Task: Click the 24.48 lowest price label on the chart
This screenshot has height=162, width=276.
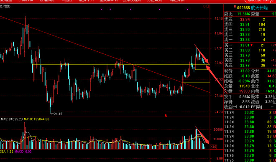Action: tap(58, 114)
